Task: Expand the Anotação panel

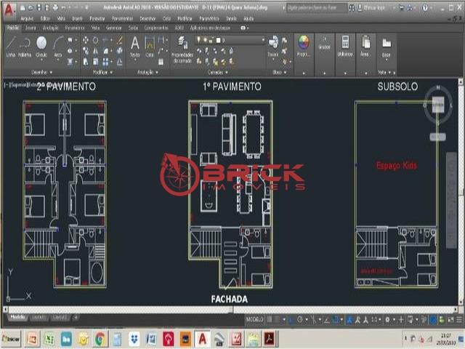Action: click(147, 72)
